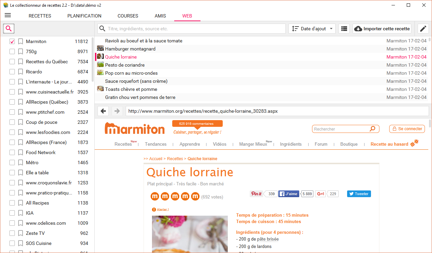Open Tendances in Marmiton menu

coord(156,144)
